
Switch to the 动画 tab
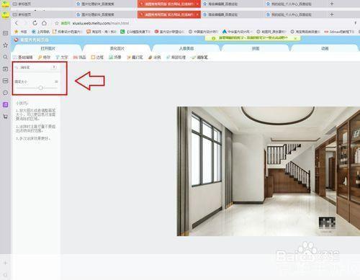point(325,48)
